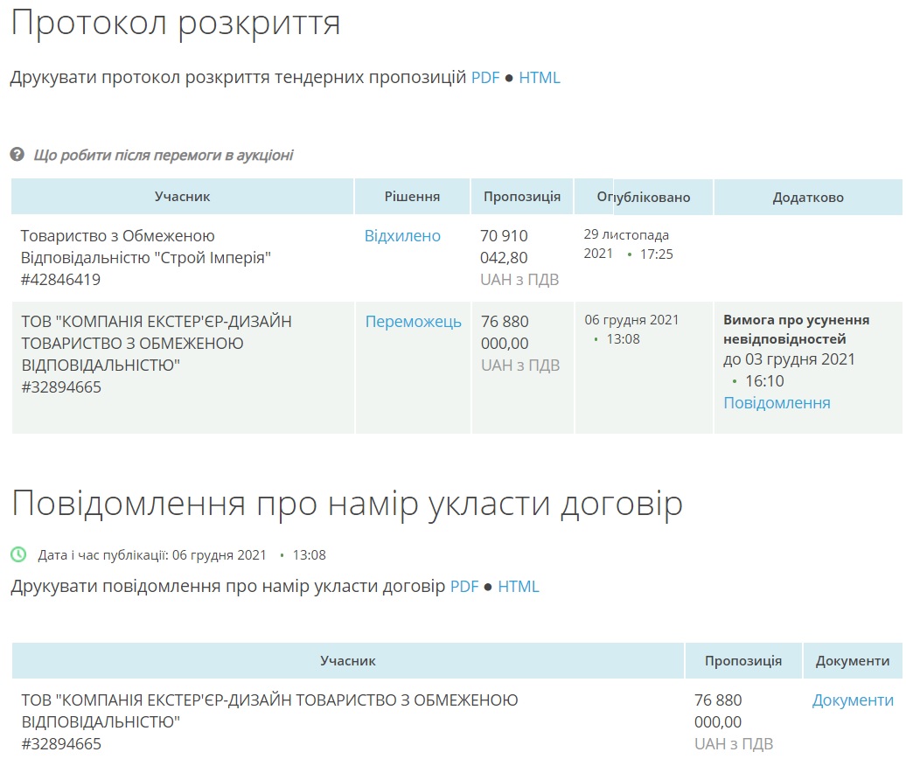Image resolution: width=906 pixels, height=759 pixels.
Task: Select the code #42846419
Action: point(60,280)
